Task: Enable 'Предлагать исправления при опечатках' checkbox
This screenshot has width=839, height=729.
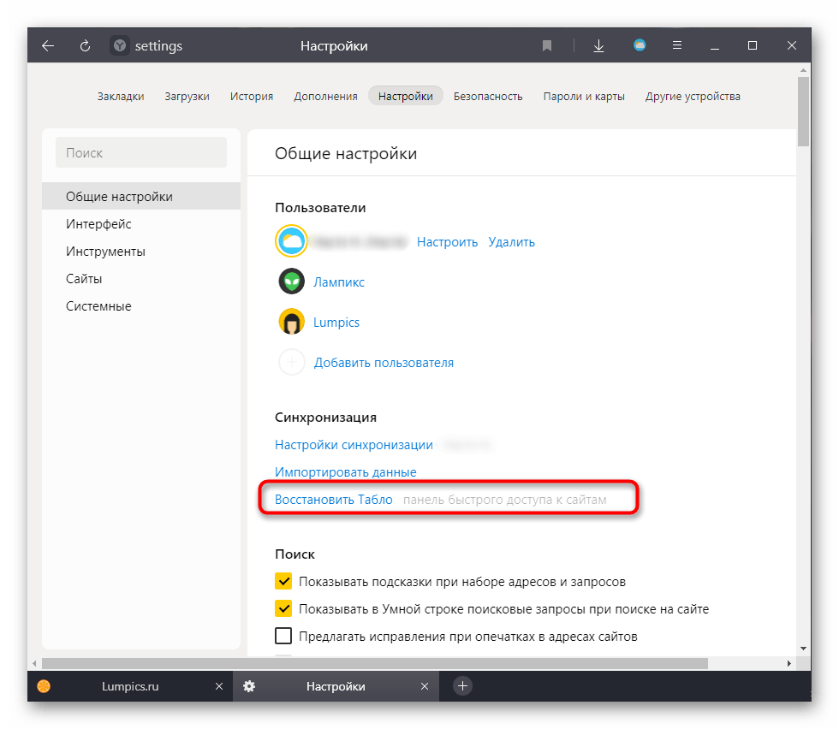Action: (283, 637)
